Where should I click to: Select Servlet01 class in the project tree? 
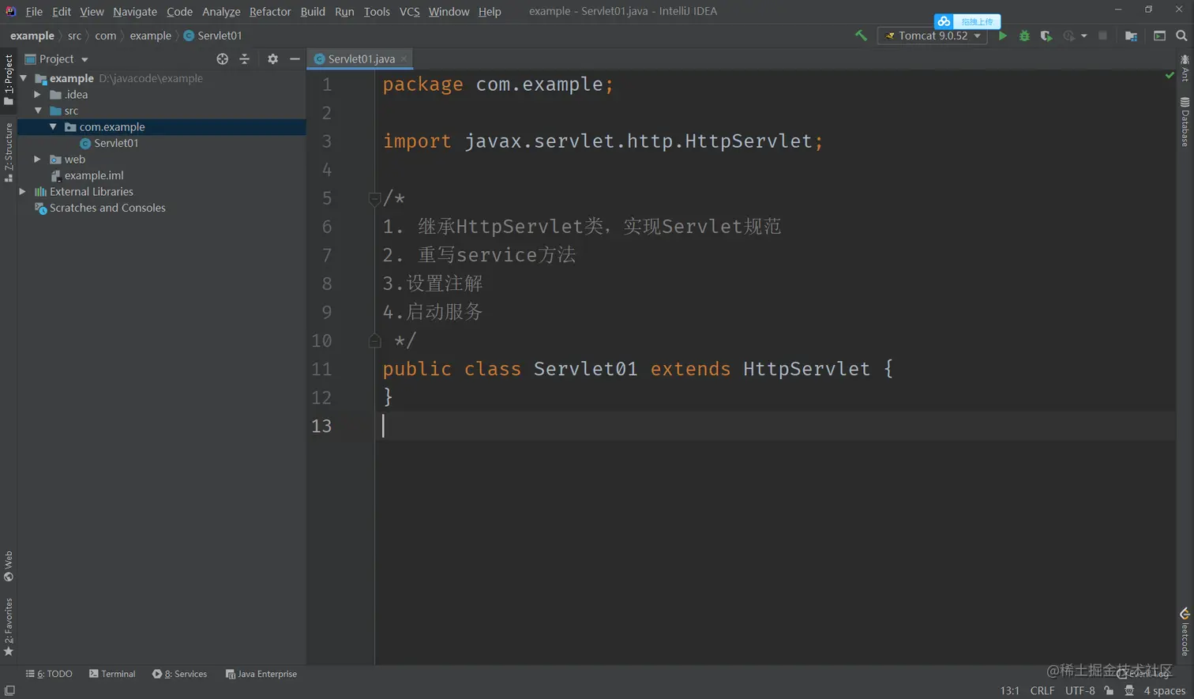109,143
